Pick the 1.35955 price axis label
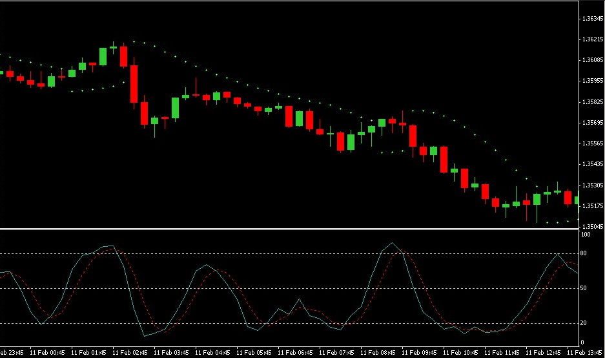 pos(593,81)
